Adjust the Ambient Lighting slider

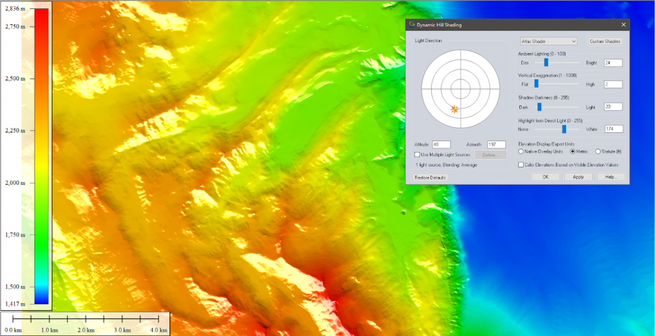[x=546, y=63]
